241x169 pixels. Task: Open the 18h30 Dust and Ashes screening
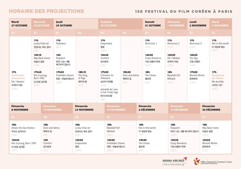131,75
